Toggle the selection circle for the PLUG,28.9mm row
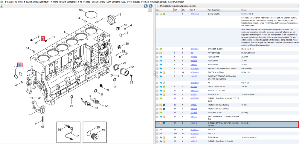Image resolution: width=299 pixels, height=144 pixels. 157,57
